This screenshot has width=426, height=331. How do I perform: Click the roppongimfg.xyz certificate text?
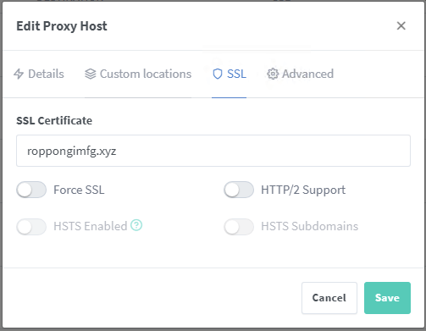tap(72, 152)
